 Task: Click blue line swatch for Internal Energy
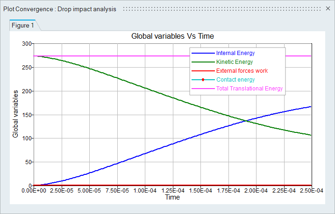tap(203, 53)
